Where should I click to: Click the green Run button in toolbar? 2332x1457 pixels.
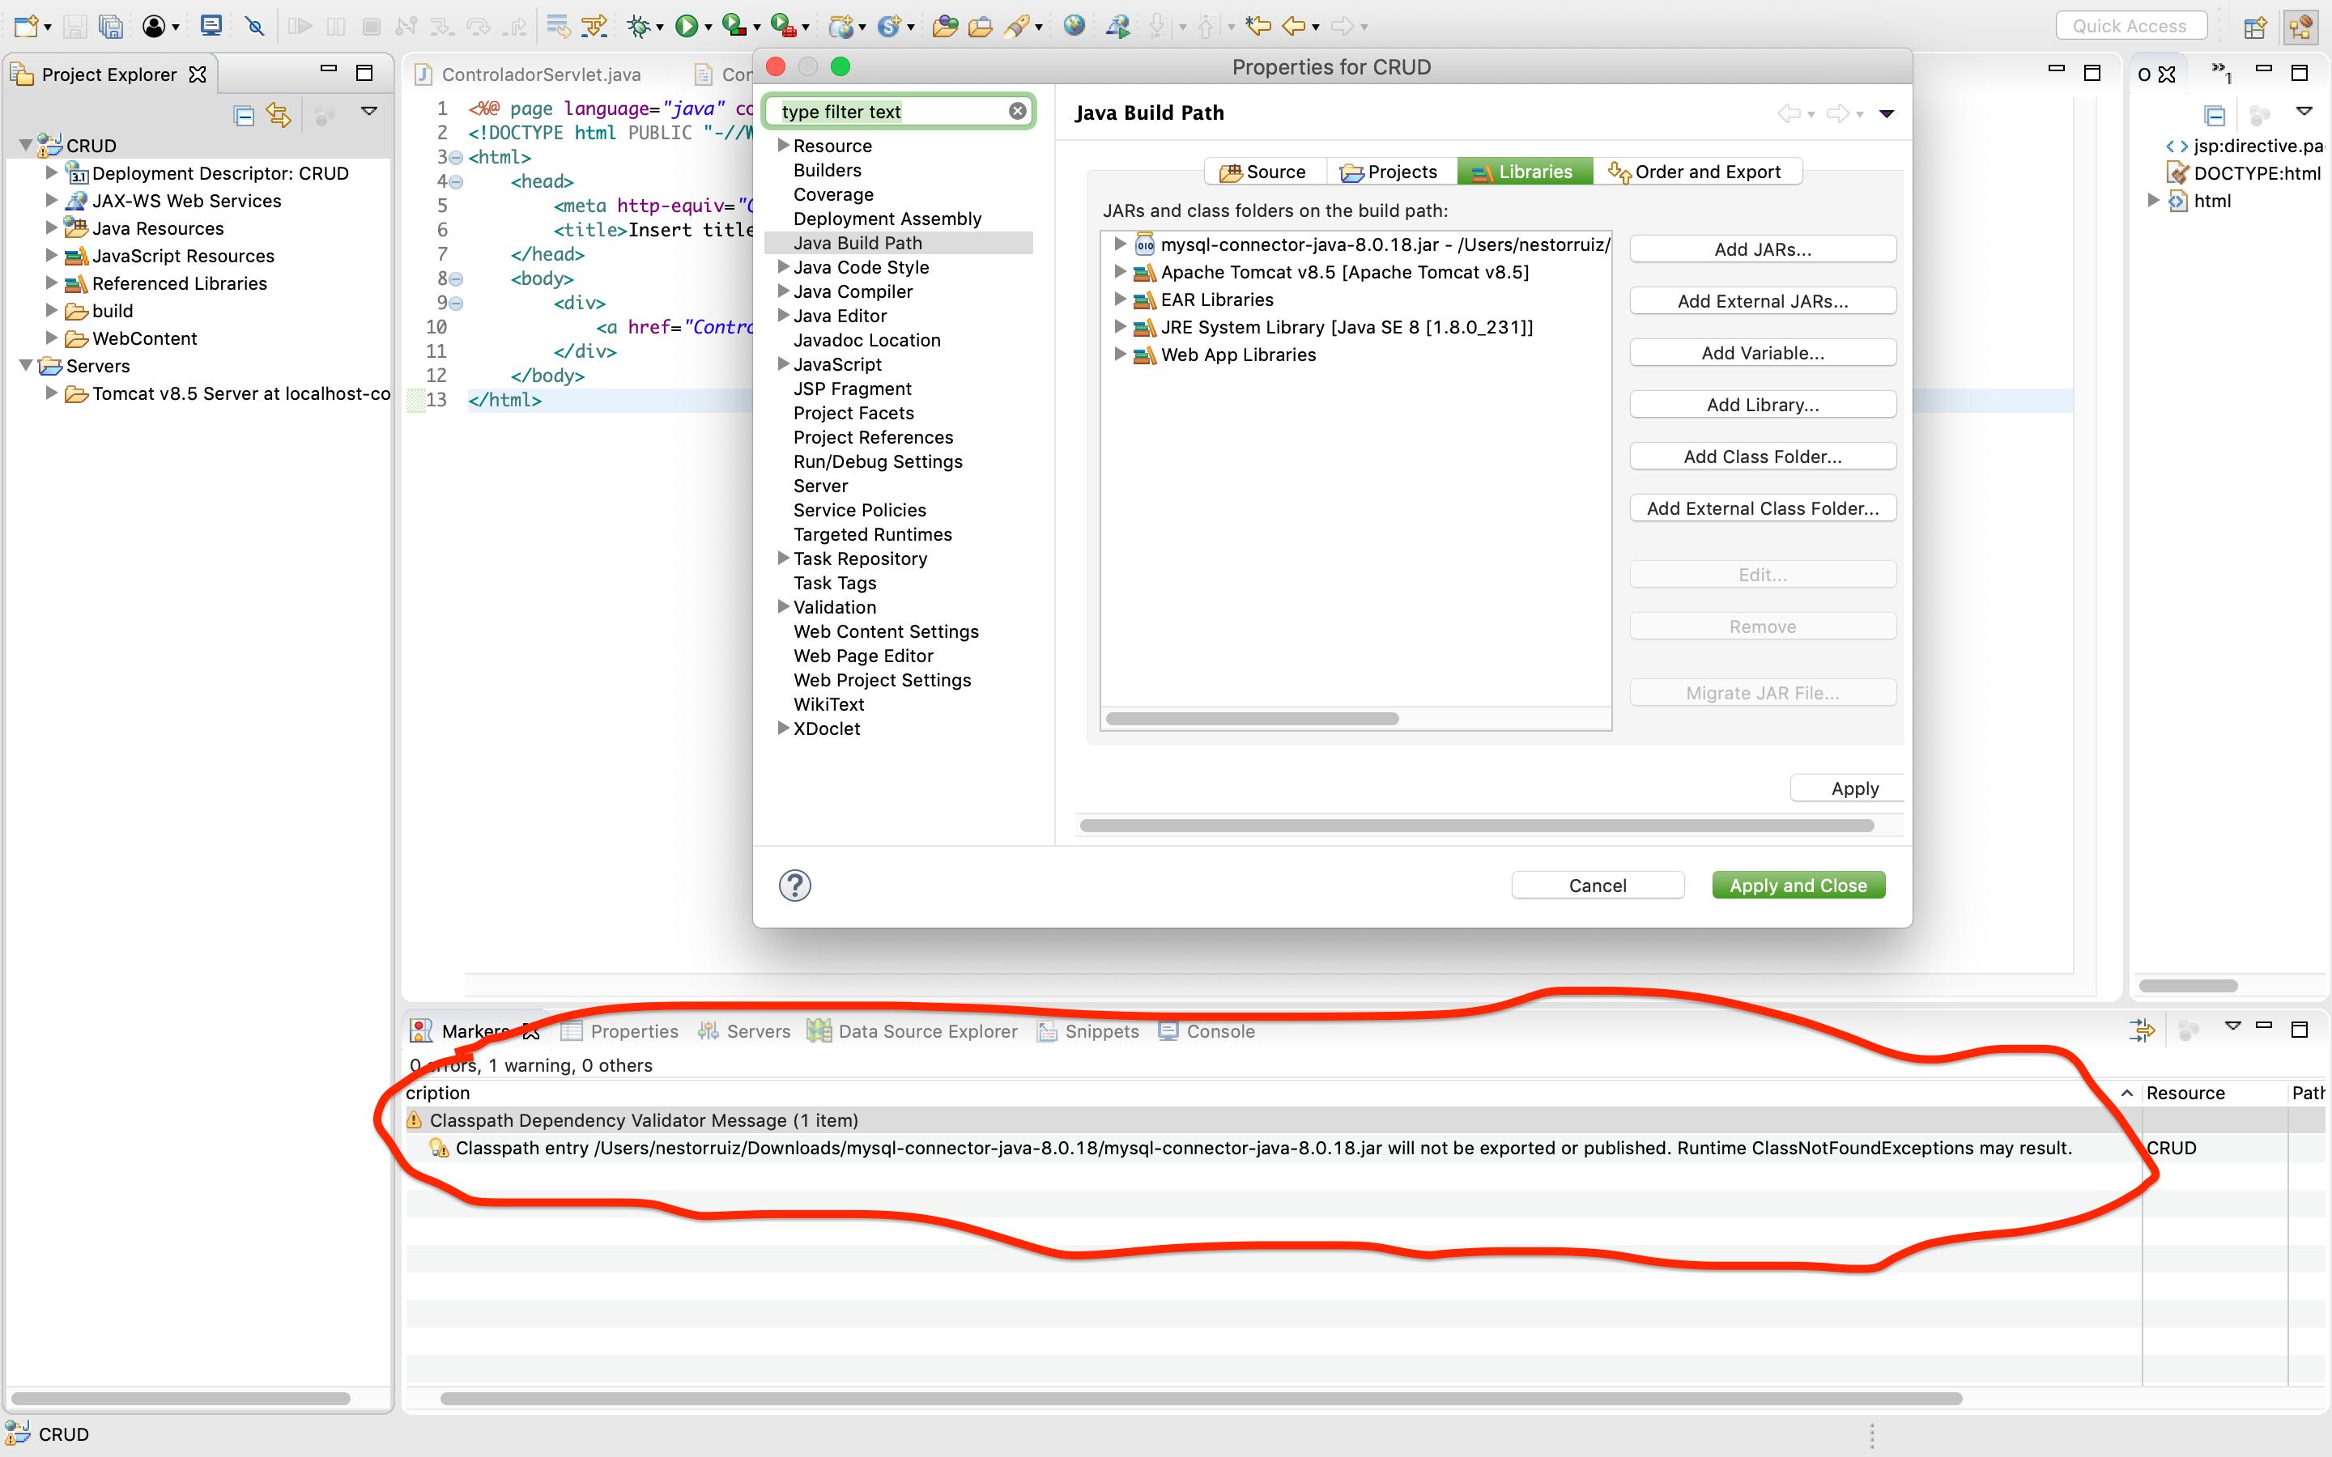click(686, 26)
